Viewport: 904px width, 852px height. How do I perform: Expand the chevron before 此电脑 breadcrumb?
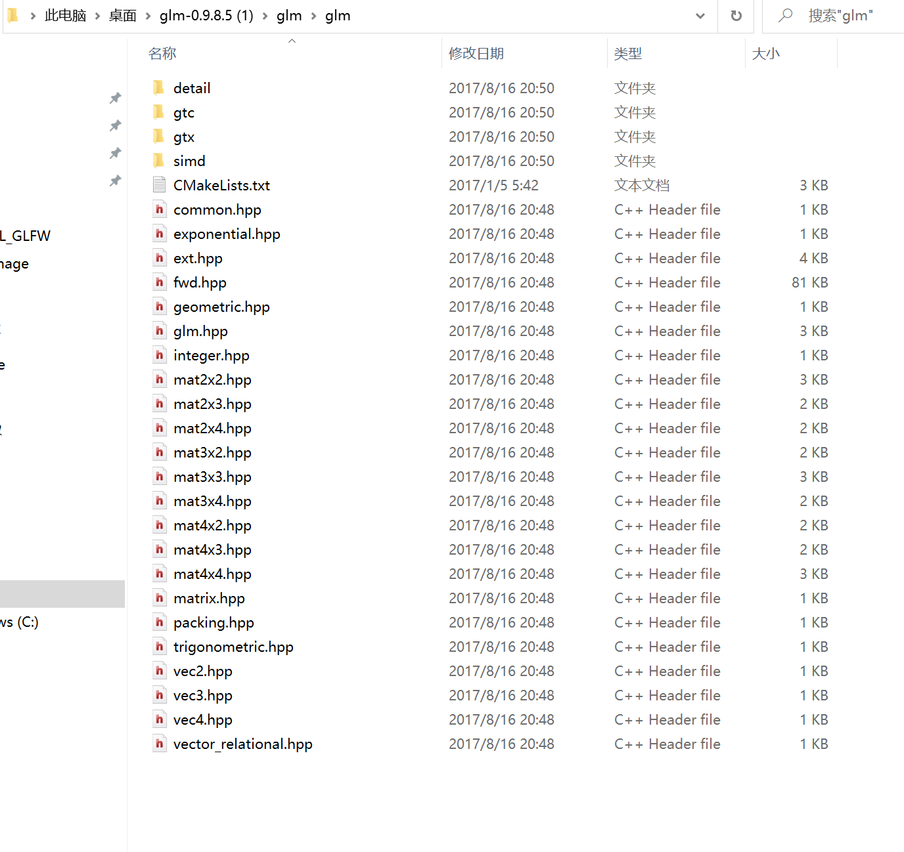tap(33, 16)
